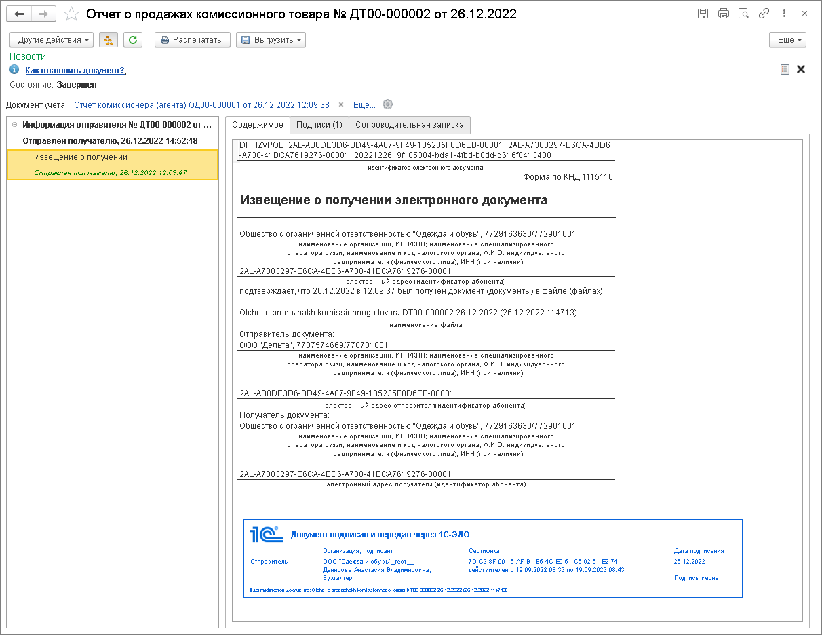Screen dimensions: 822x635
Task: Clear accounting document link with small cross
Action: (x=341, y=104)
